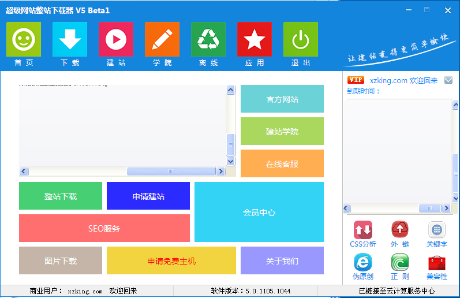Open the mail envelope icon beside welcome text
Image resolution: width=460 pixels, height=298 pixels.
pos(448,80)
